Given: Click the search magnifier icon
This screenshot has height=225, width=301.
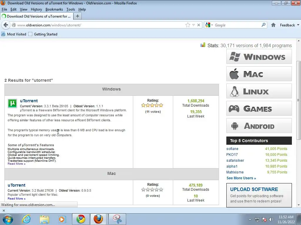Looking at the screenshot, I should tap(263, 25).
